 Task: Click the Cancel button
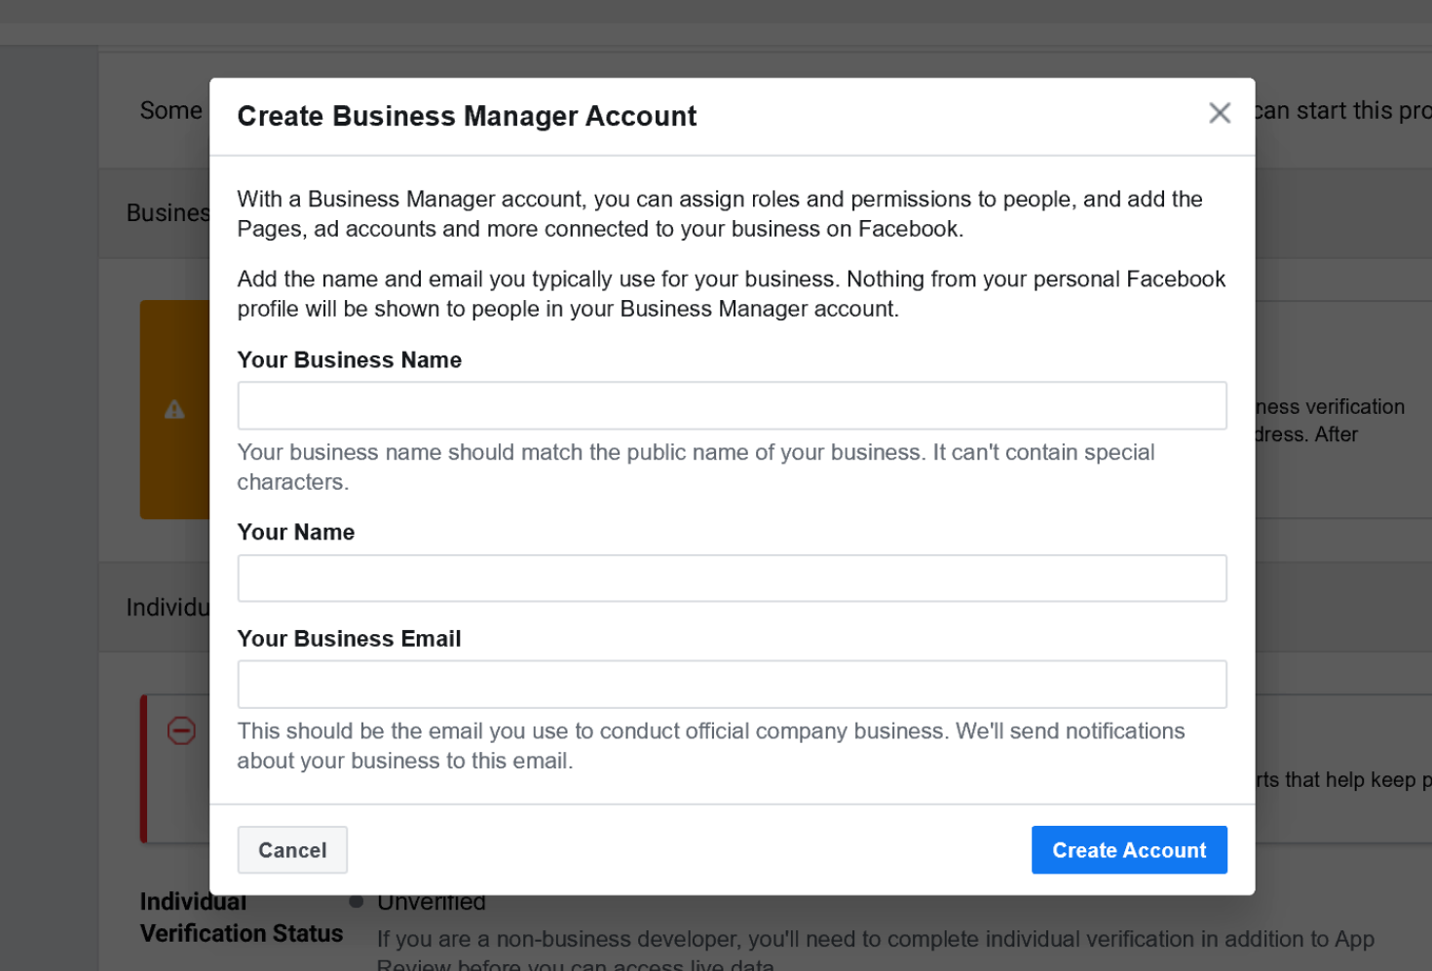(292, 850)
